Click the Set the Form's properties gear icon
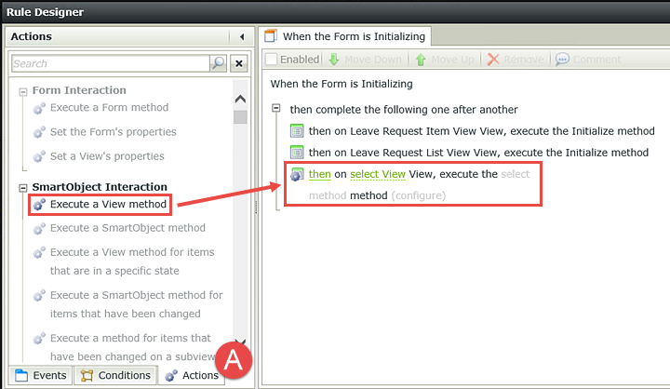This screenshot has height=389, width=670. pos(39,132)
